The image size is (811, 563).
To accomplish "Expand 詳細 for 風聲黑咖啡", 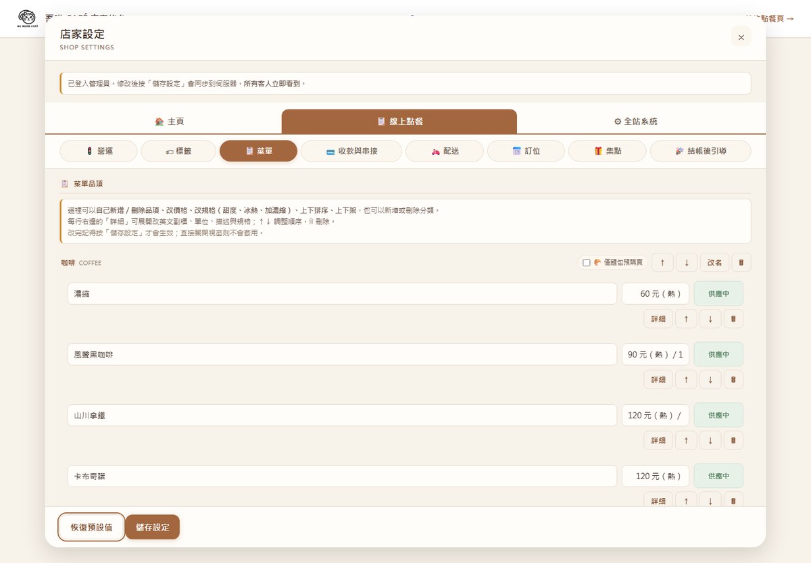I will pos(658,380).
